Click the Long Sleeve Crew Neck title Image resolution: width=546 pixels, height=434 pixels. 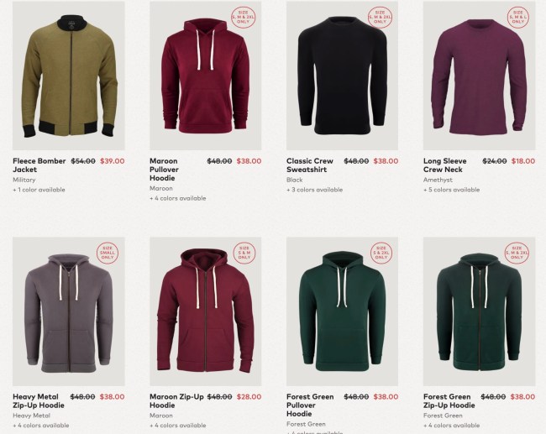pos(444,165)
